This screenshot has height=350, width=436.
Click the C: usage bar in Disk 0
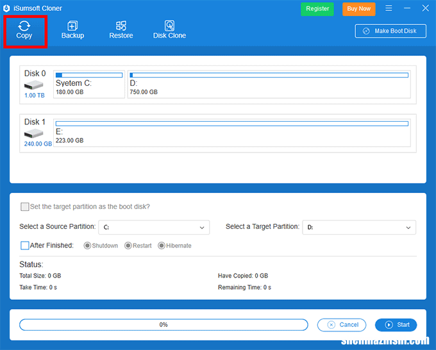[x=89, y=75]
